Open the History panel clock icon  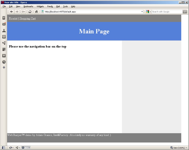pyautogui.click(x=4, y=62)
